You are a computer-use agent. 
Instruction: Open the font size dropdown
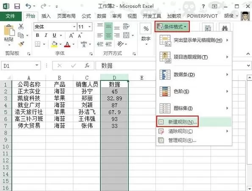tap(90, 27)
